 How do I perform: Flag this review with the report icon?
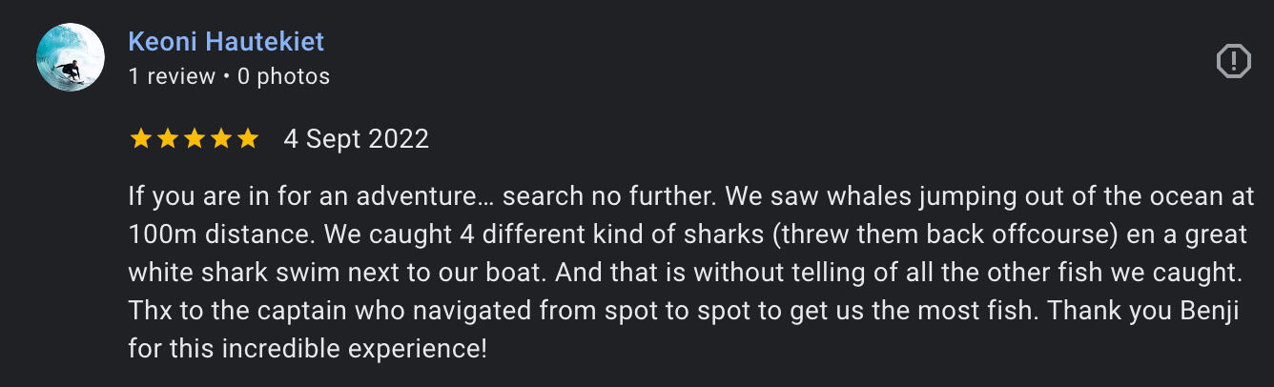click(1233, 62)
